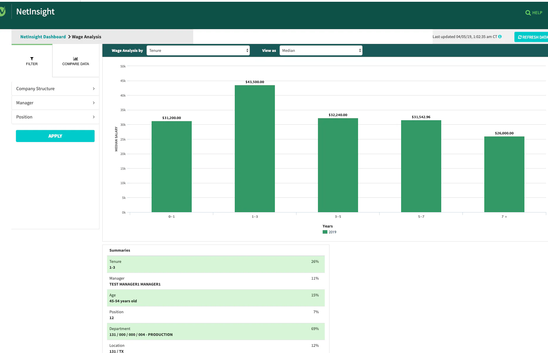Click the Help search icon
This screenshot has height=353, width=548.
[528, 13]
